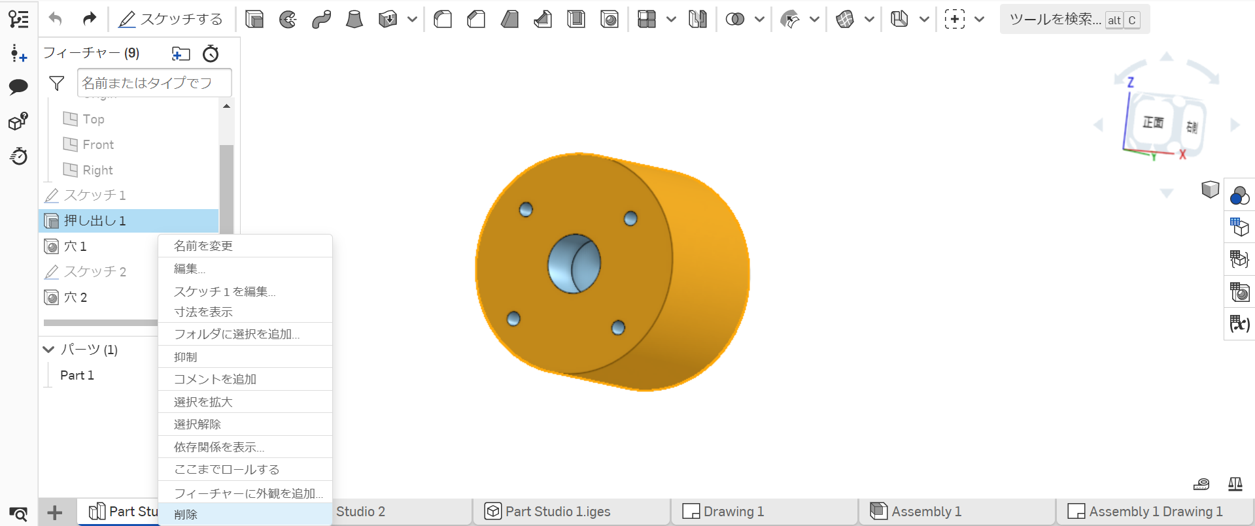Click the ツールを検索 search tools field
The image size is (1255, 526).
click(1074, 20)
